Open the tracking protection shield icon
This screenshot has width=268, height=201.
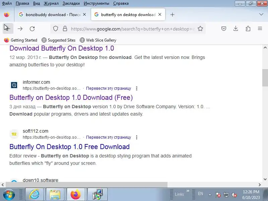56,28
